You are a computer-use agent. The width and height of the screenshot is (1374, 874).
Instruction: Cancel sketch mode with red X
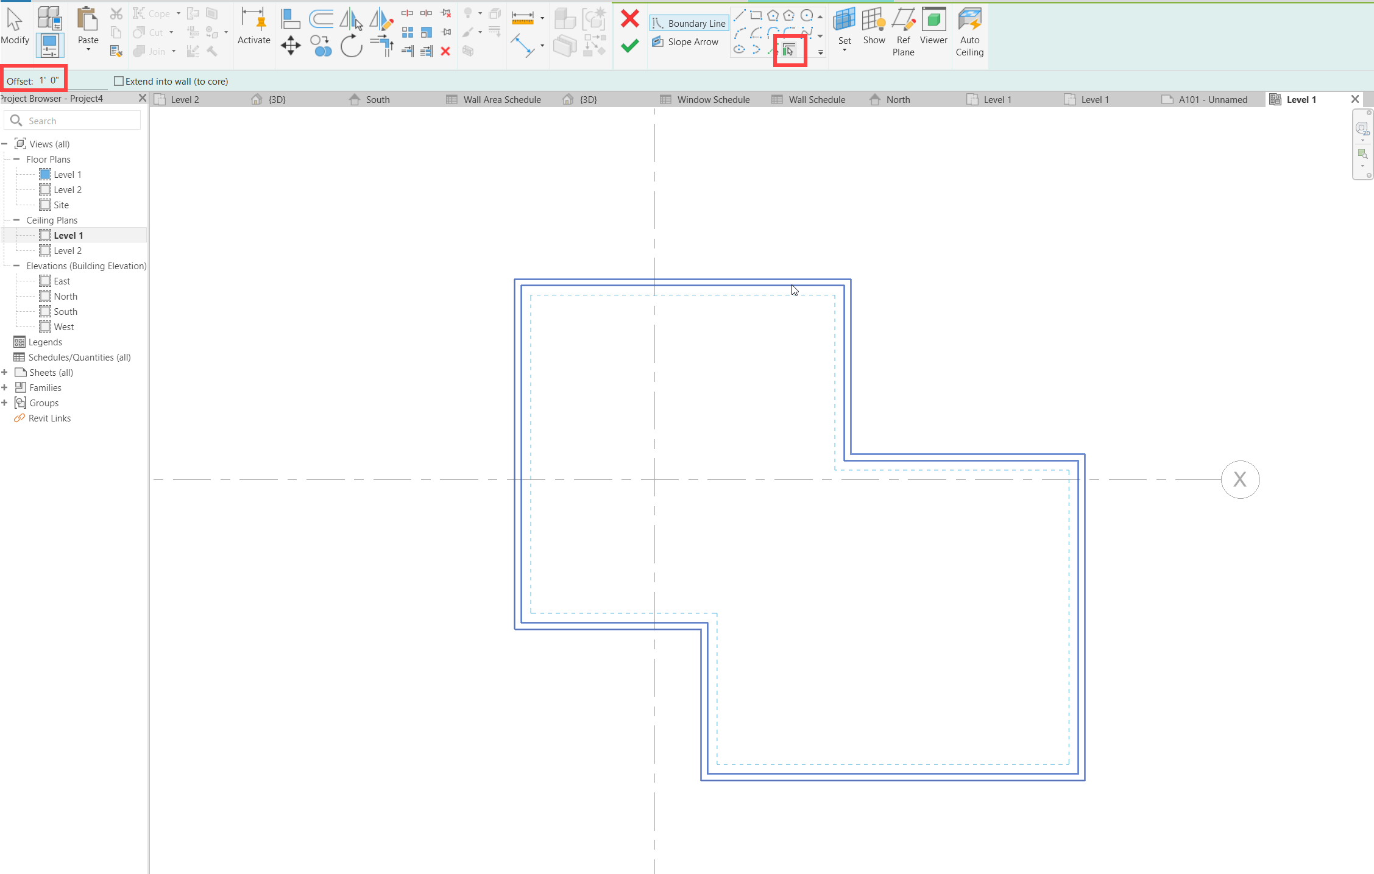pyautogui.click(x=629, y=18)
